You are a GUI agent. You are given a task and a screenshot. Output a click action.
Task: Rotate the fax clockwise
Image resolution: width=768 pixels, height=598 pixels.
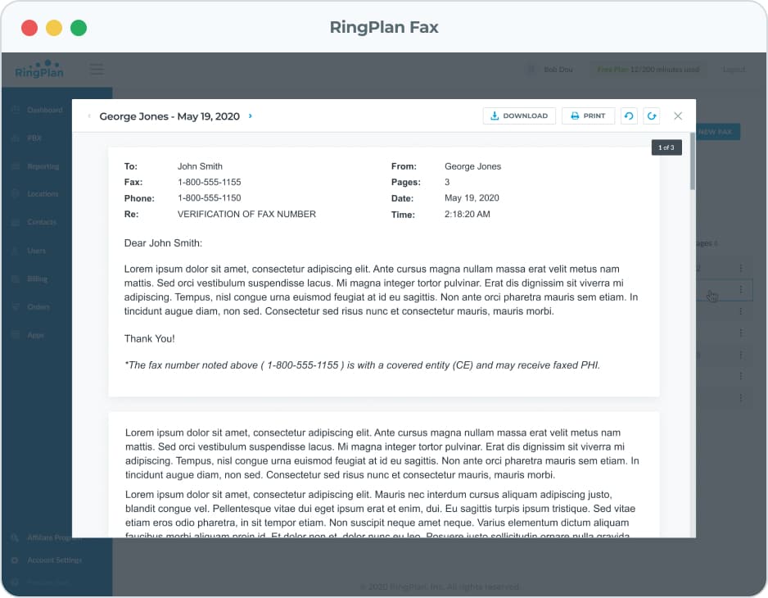click(652, 116)
